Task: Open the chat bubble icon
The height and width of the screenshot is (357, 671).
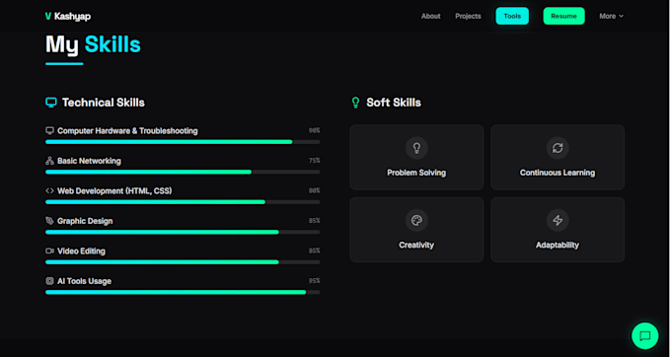Action: point(645,335)
